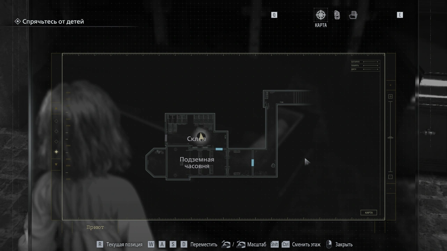Click the quest objective diamond icon
This screenshot has height=251, width=447.
(17, 22)
